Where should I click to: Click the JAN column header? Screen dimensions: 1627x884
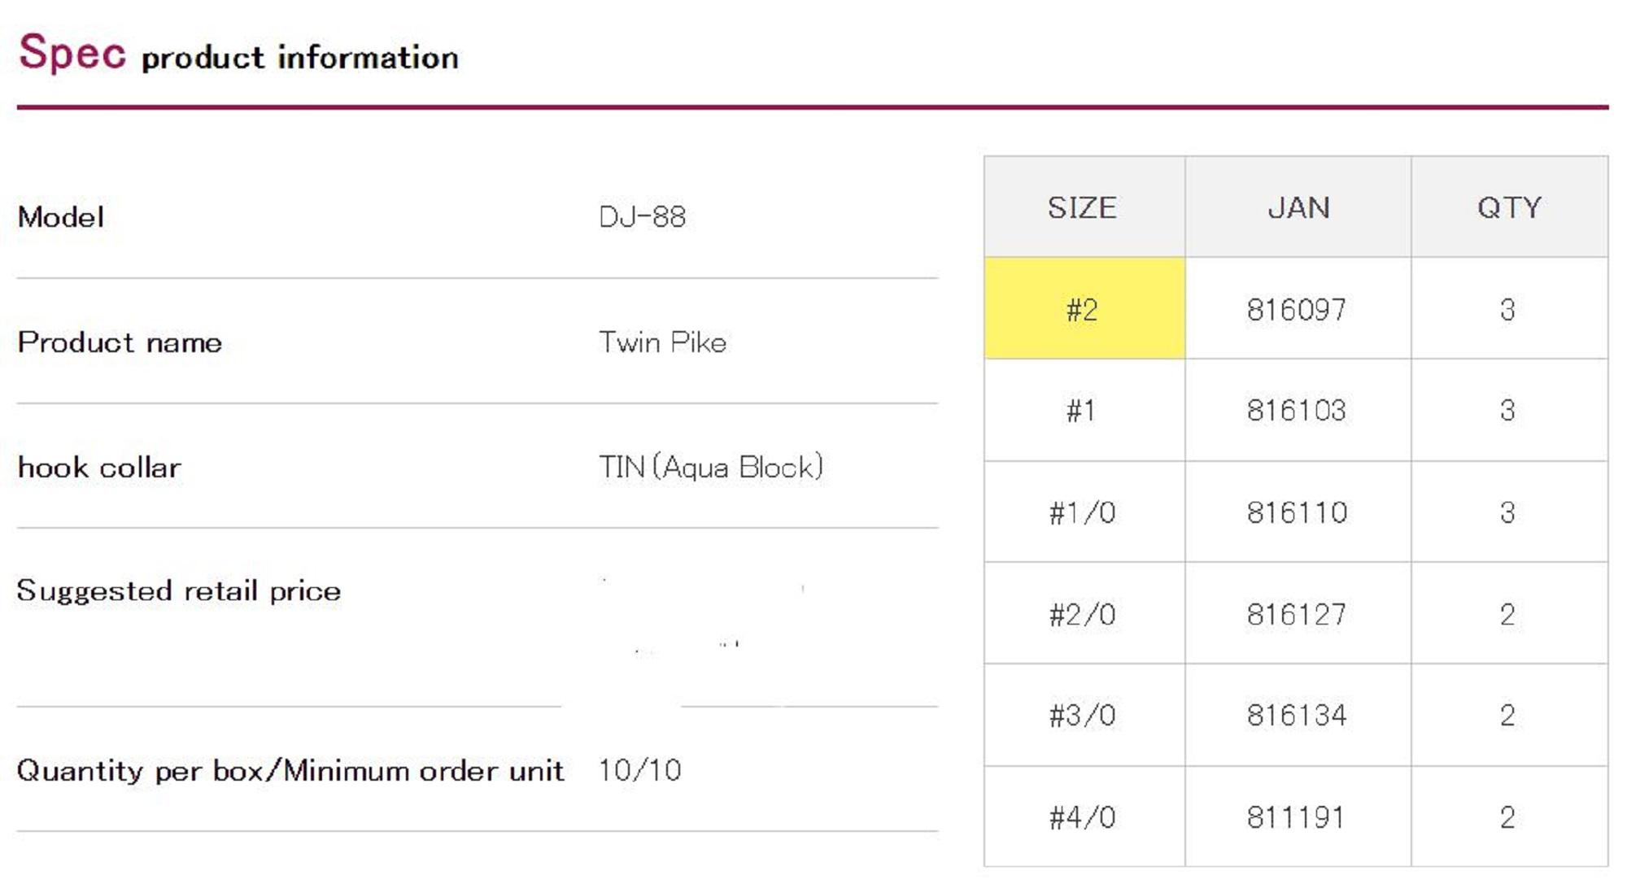coord(1298,208)
